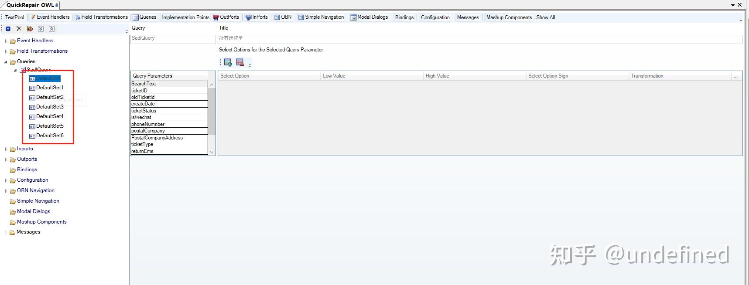This screenshot has width=749, height=285.
Task: Click the orange run arrow icon
Action: coord(30,29)
